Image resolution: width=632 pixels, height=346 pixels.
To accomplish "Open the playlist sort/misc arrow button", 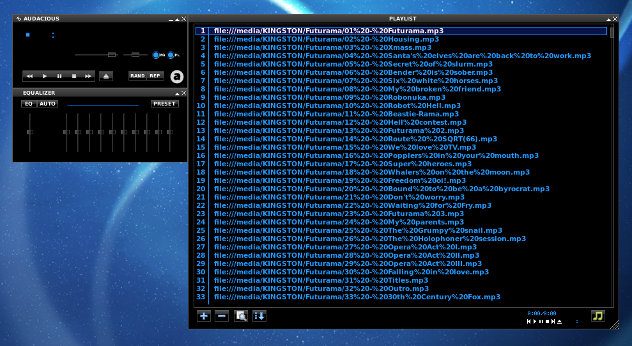I will [259, 316].
